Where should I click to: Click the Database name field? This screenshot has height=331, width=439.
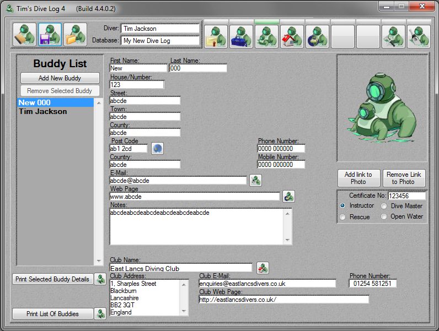coord(160,41)
